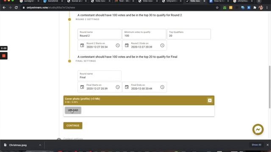Click the Round 2 Ends on date value
Viewport: 271px width, 152px height.
click(141, 47)
